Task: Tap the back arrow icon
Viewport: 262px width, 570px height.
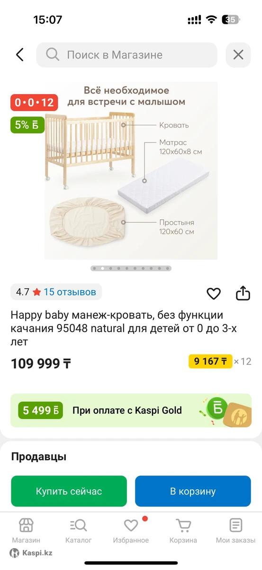Action: (19, 55)
